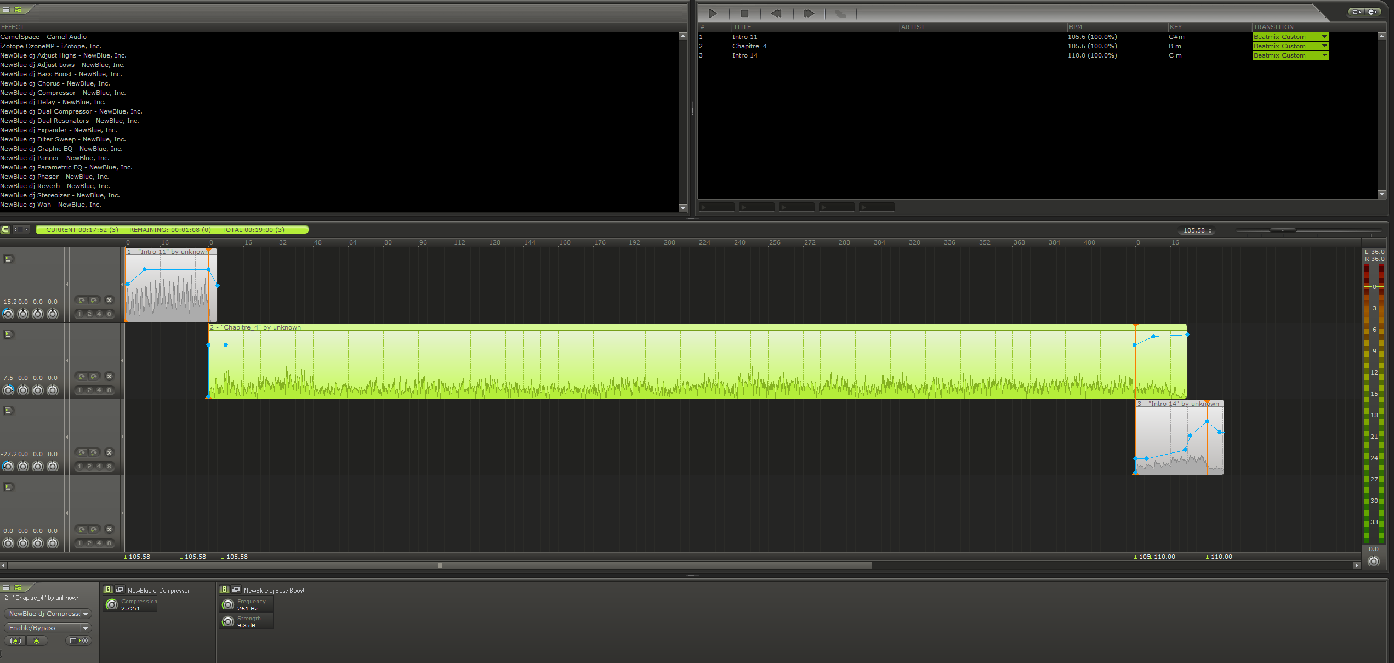Toggle the magnet snap icon
Viewport: 1394px width, 663px height.
5,230
